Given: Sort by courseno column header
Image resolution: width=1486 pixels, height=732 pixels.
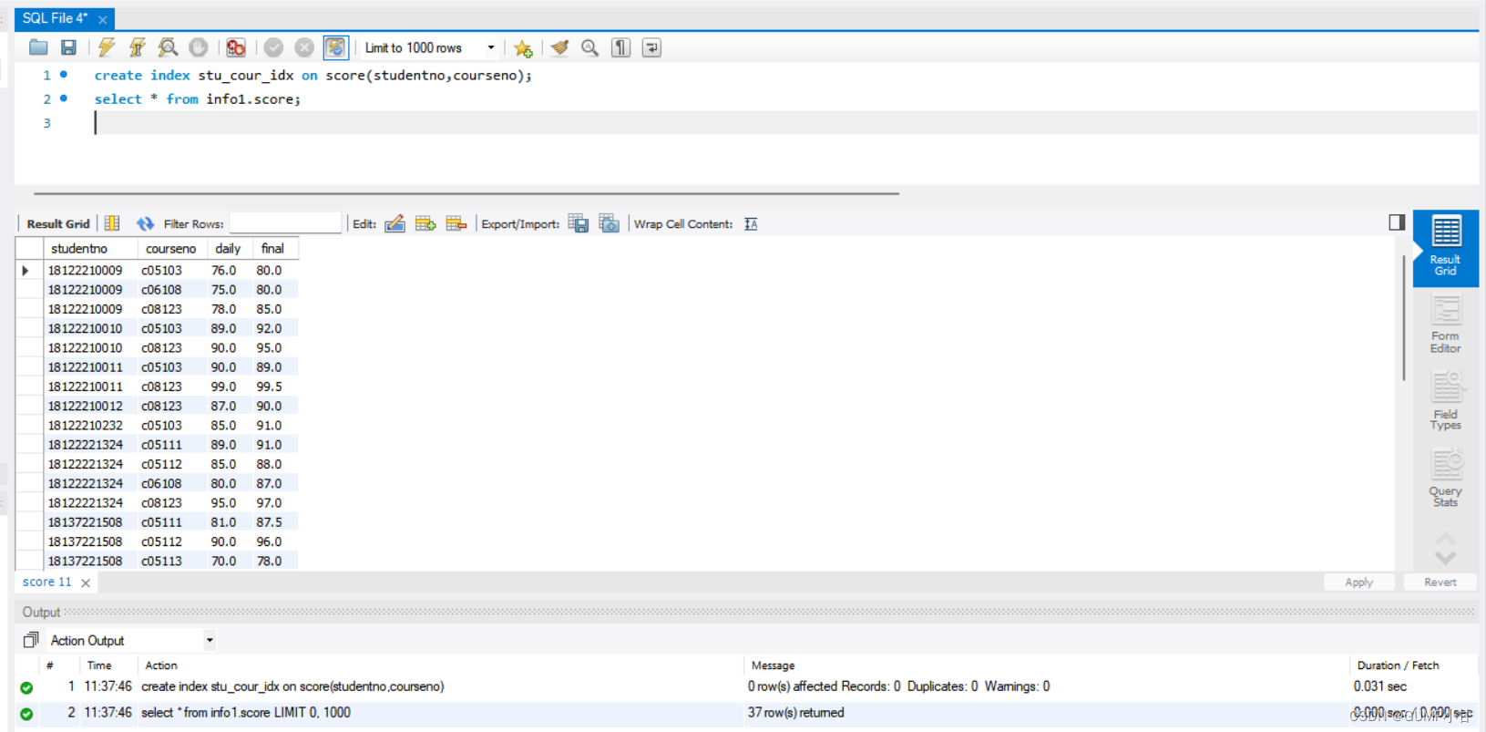Looking at the screenshot, I should (x=171, y=249).
